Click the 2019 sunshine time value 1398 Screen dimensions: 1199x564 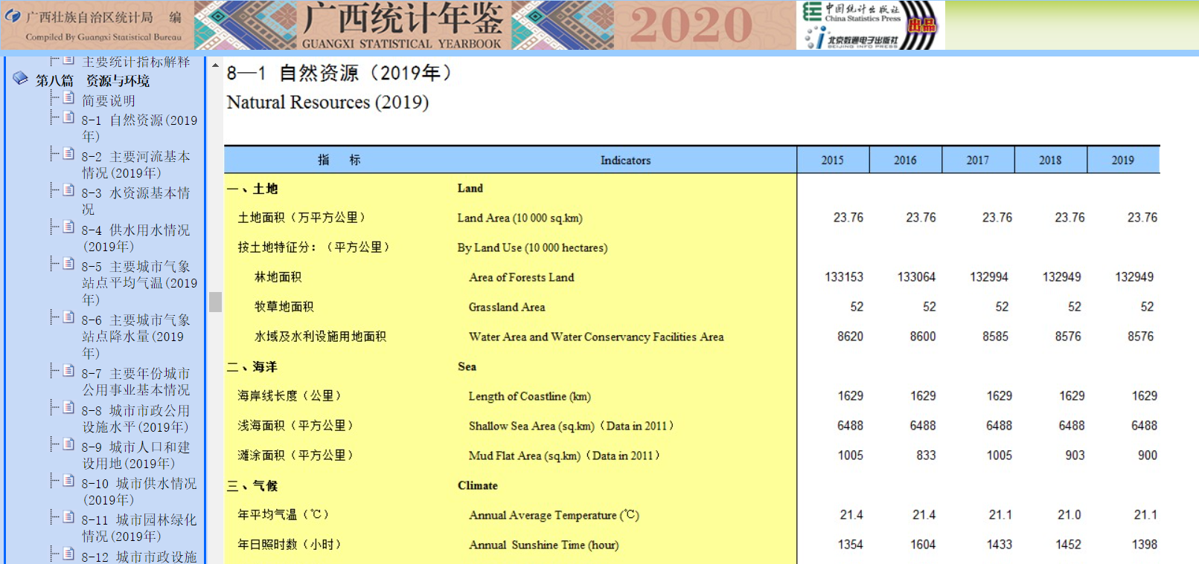pyautogui.click(x=1144, y=545)
